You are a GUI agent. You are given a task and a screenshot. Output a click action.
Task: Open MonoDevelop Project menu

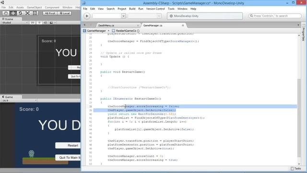[x=122, y=9]
